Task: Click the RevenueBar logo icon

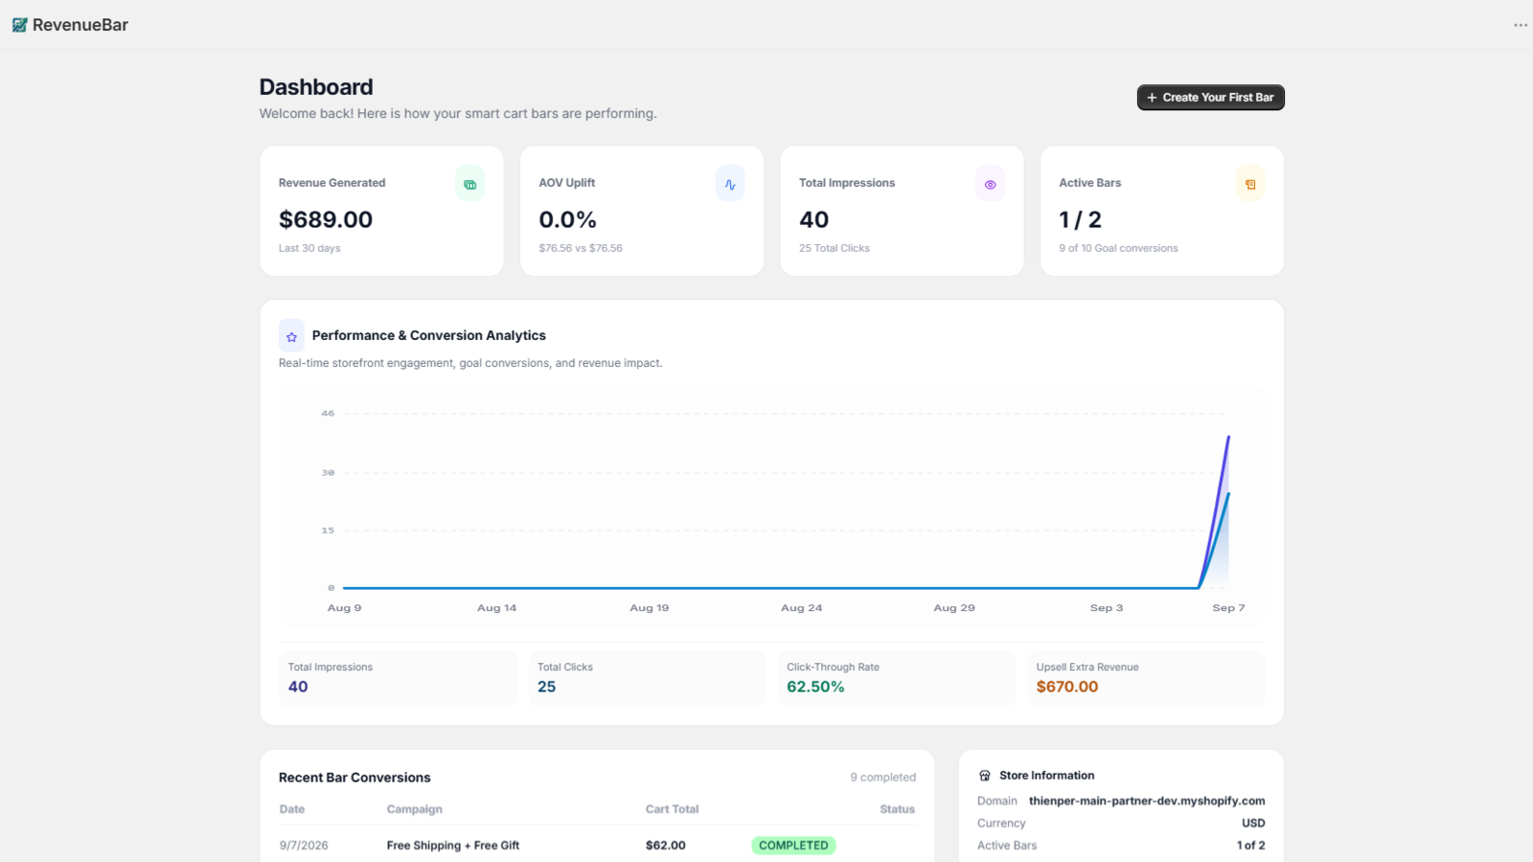Action: [x=19, y=25]
